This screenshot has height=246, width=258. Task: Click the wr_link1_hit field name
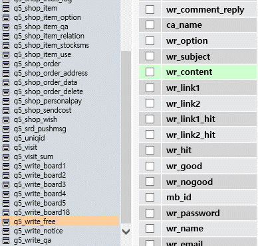coord(191,119)
